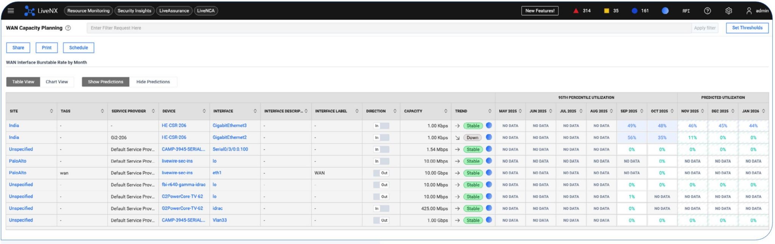Open the hamburger navigation menu
Screen dimensions: 775x244
click(11, 11)
